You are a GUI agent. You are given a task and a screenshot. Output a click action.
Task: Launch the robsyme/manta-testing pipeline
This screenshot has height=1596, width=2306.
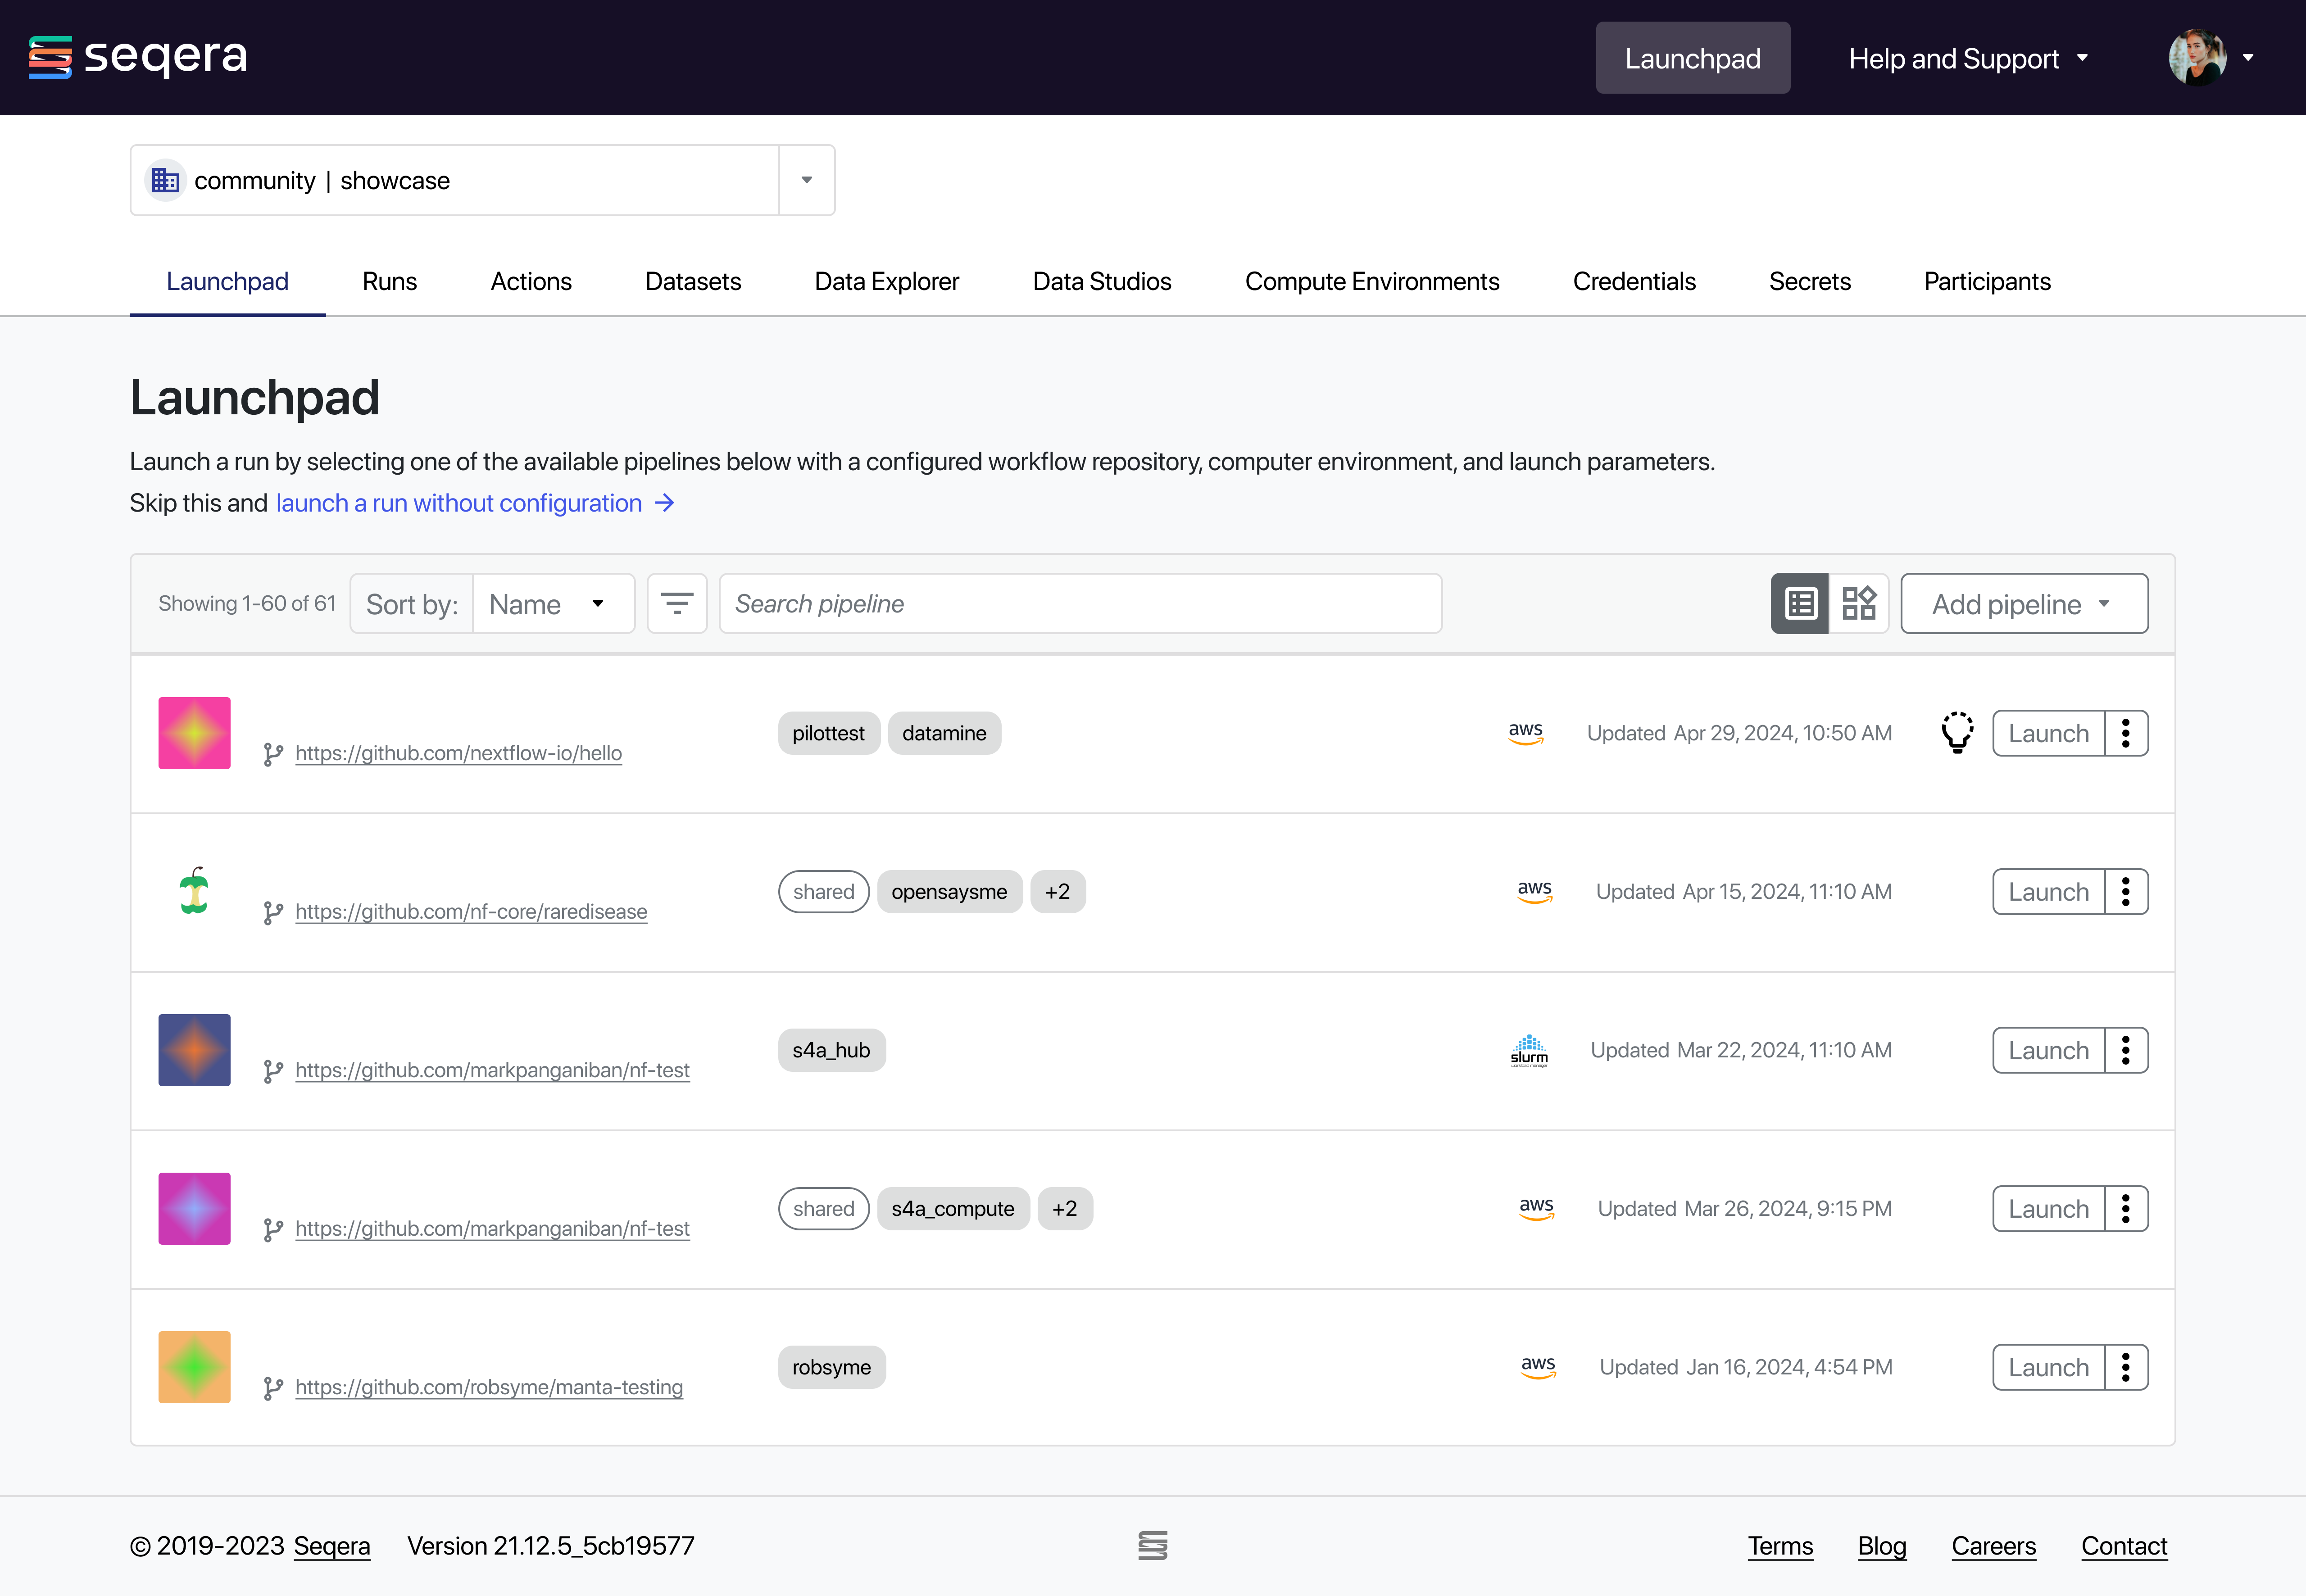click(x=2049, y=1367)
